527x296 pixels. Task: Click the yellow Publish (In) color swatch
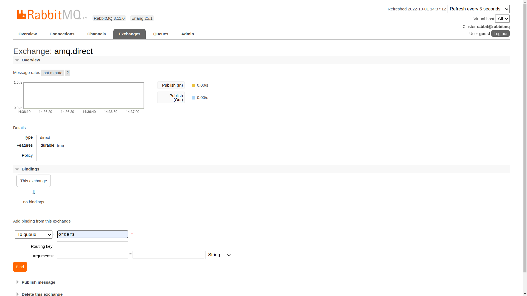point(194,86)
